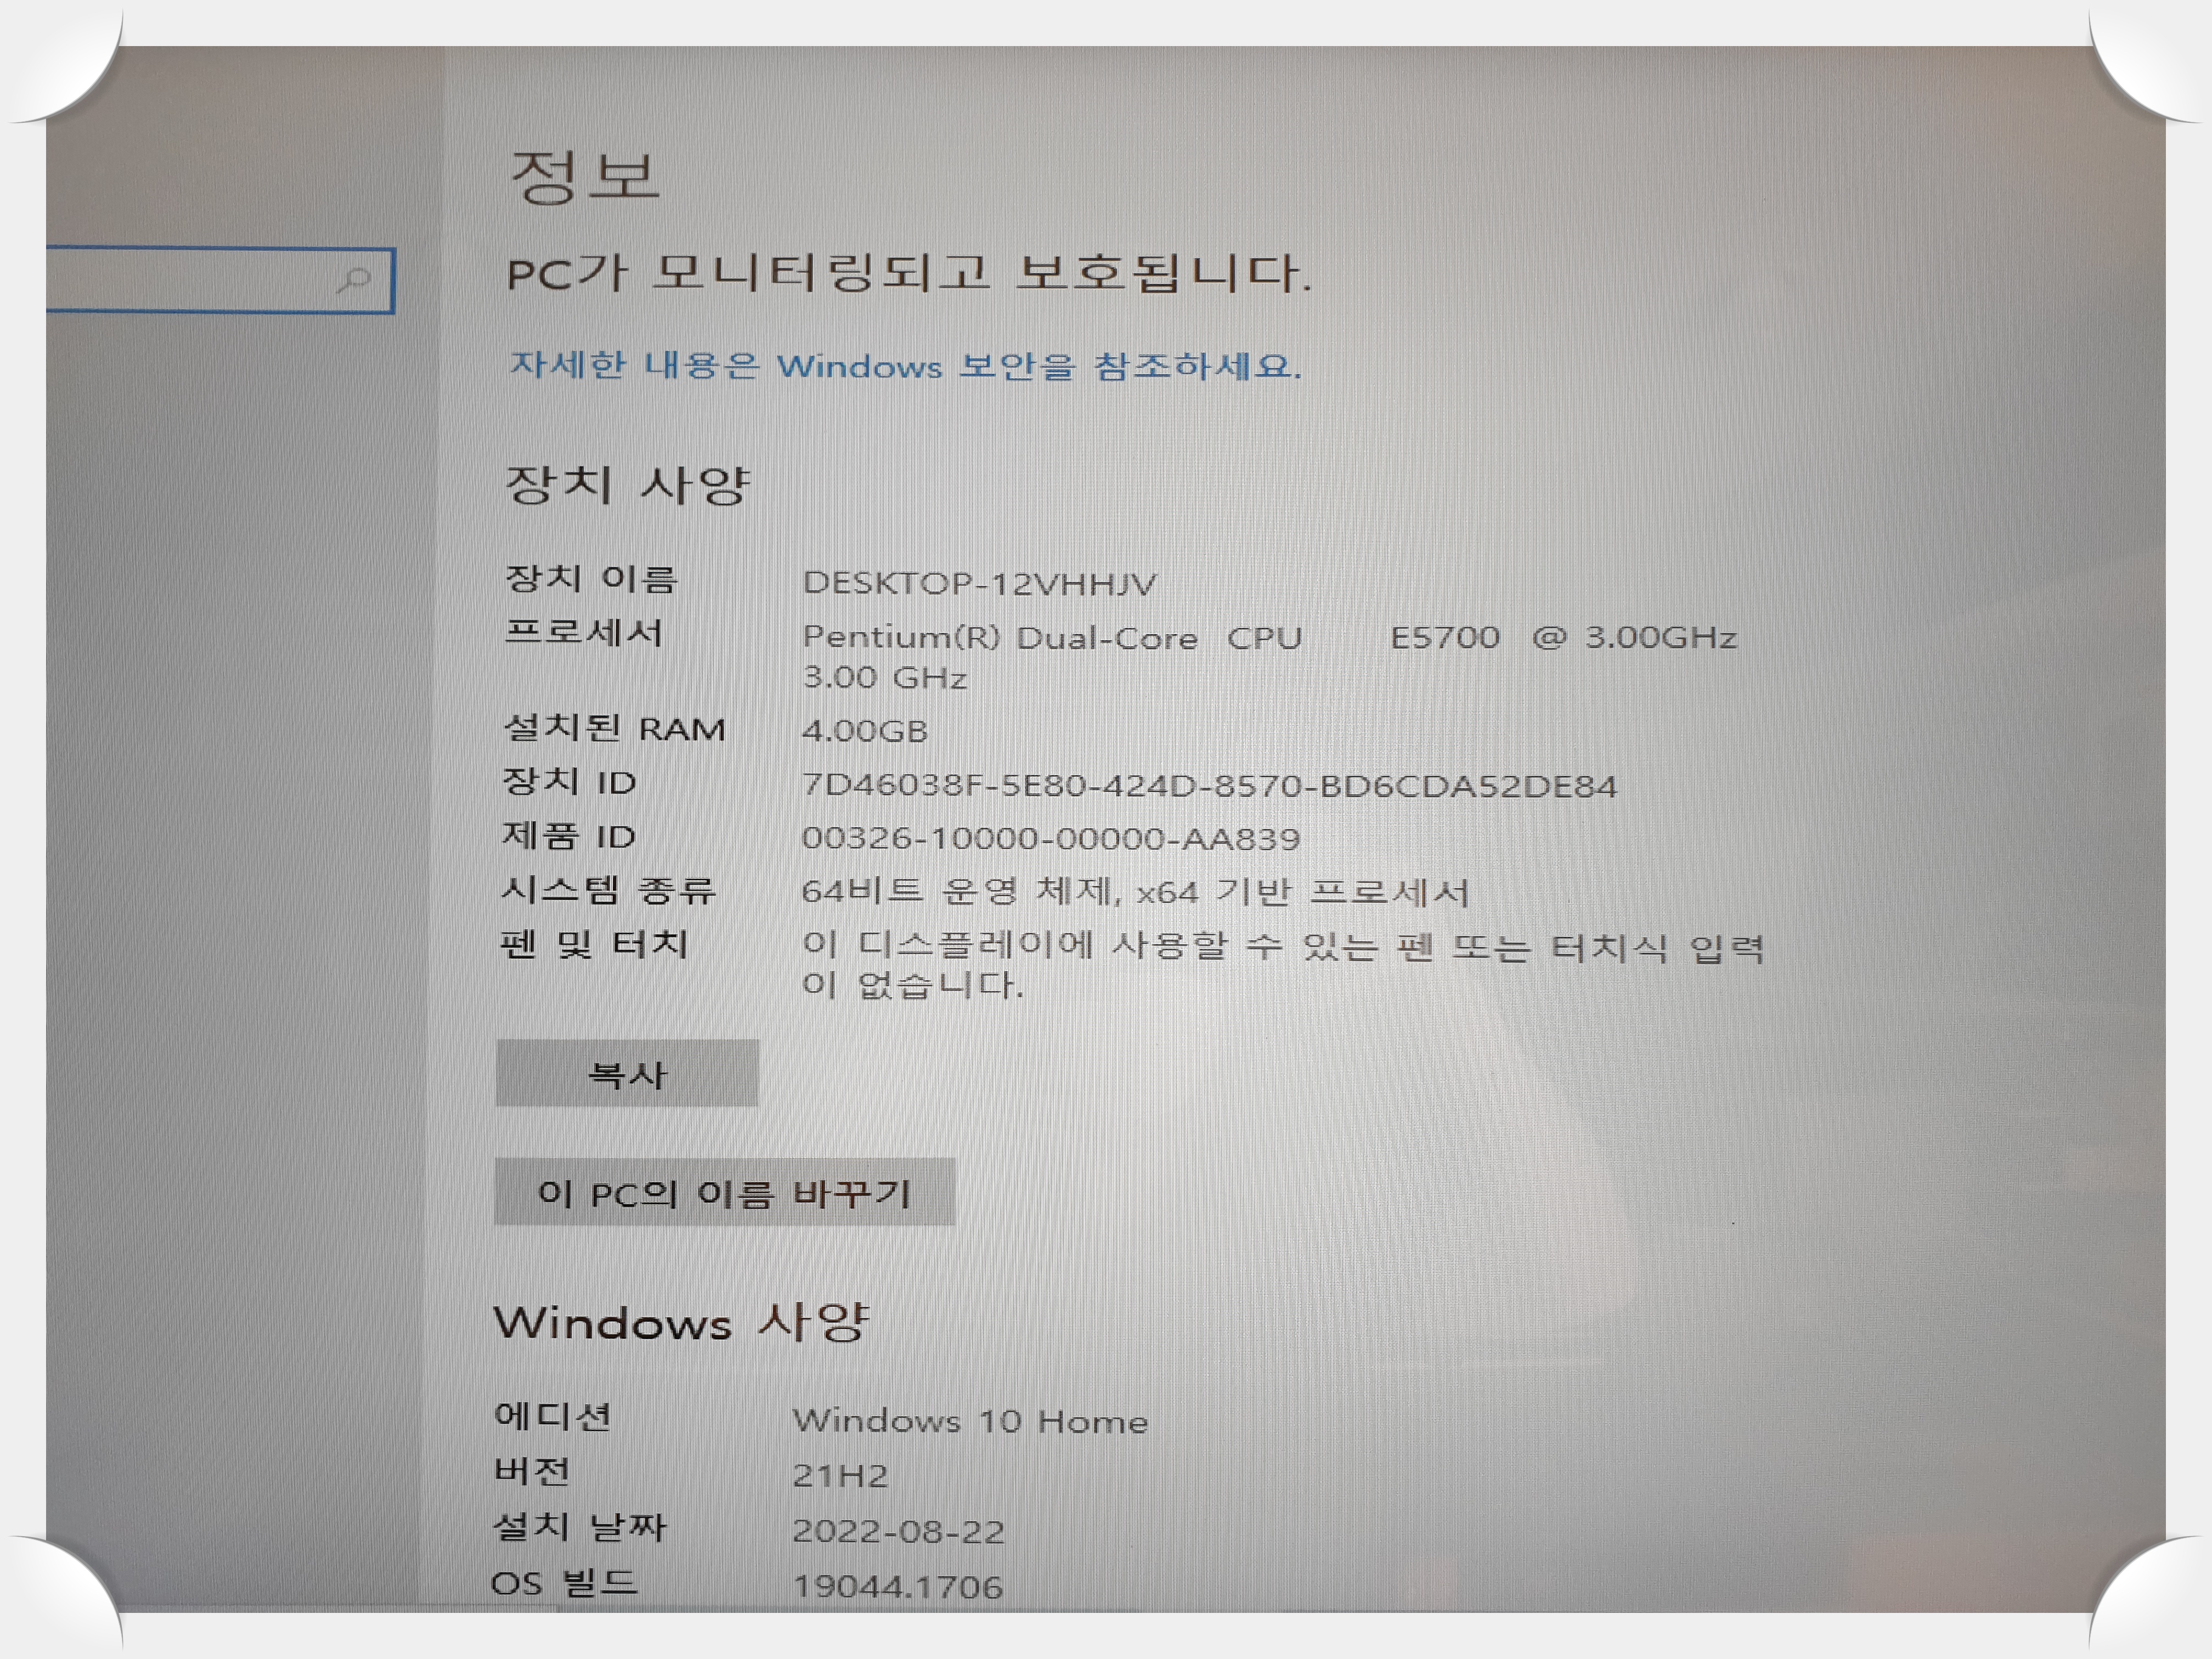2212x1659 pixels.
Task: Click the Windows 사양 section heading
Action: coord(681,1323)
